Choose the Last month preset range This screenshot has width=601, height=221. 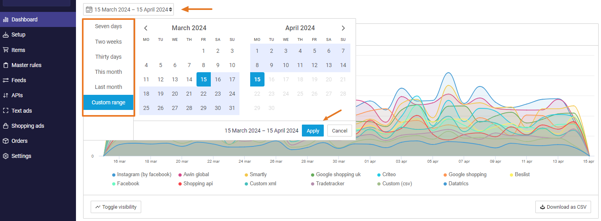(x=108, y=87)
